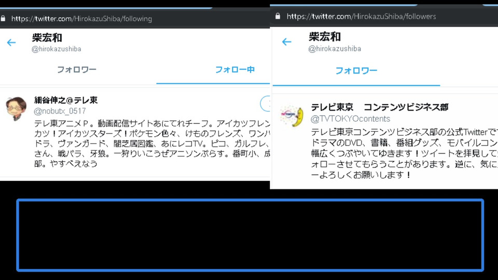Click bio text starting テレ東アニメP
The height and width of the screenshot is (280, 498).
tap(152, 144)
